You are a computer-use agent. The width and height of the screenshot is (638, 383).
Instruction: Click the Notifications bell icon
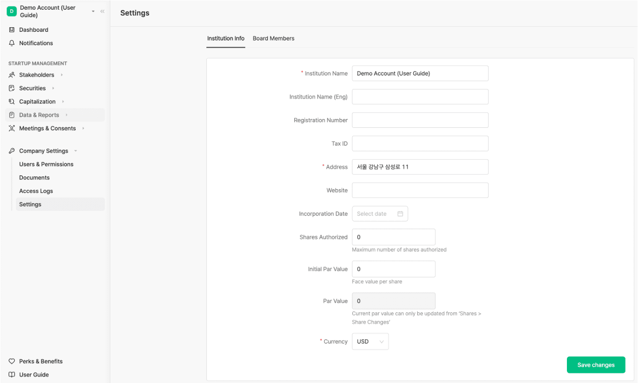point(12,43)
